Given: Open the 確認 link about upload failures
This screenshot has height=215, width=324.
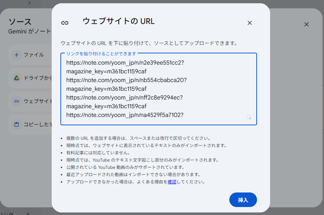Looking at the screenshot, I should point(172,182).
